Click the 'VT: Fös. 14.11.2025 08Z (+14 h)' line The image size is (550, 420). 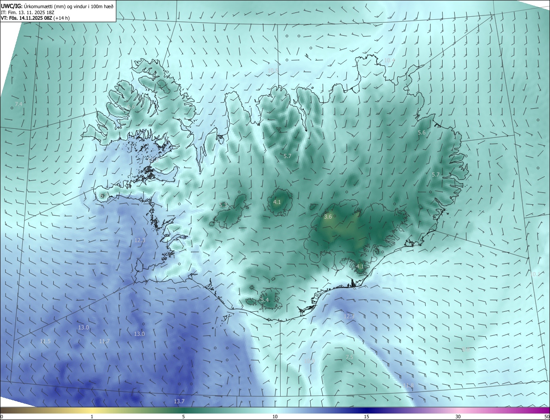coord(36,18)
